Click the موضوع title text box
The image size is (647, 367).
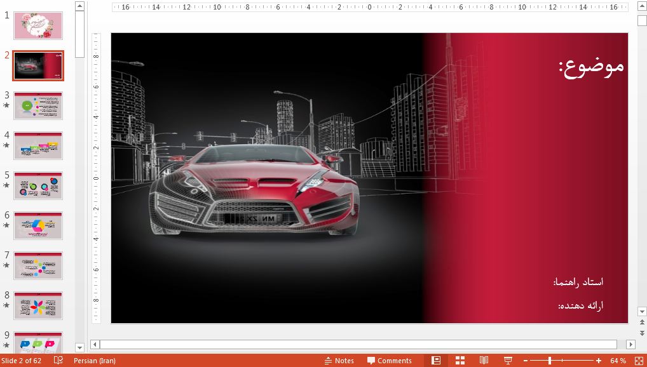point(591,67)
